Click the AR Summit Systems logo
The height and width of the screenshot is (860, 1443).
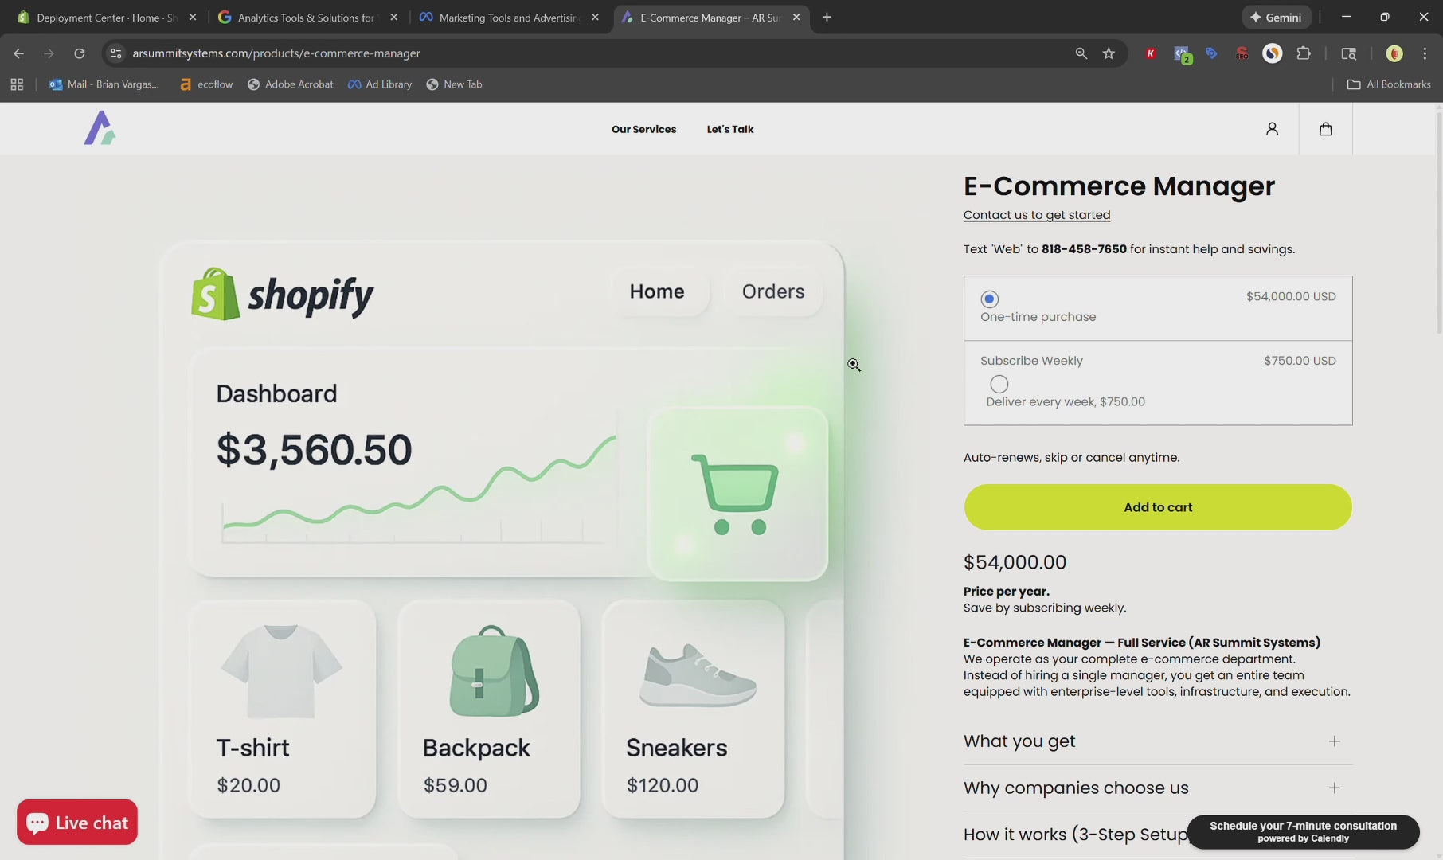(x=100, y=128)
